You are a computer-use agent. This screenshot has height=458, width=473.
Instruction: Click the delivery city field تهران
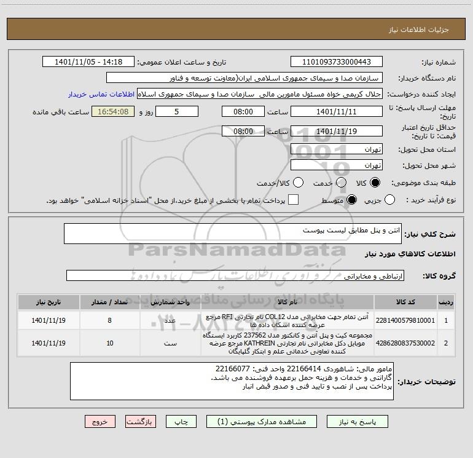click(x=337, y=165)
